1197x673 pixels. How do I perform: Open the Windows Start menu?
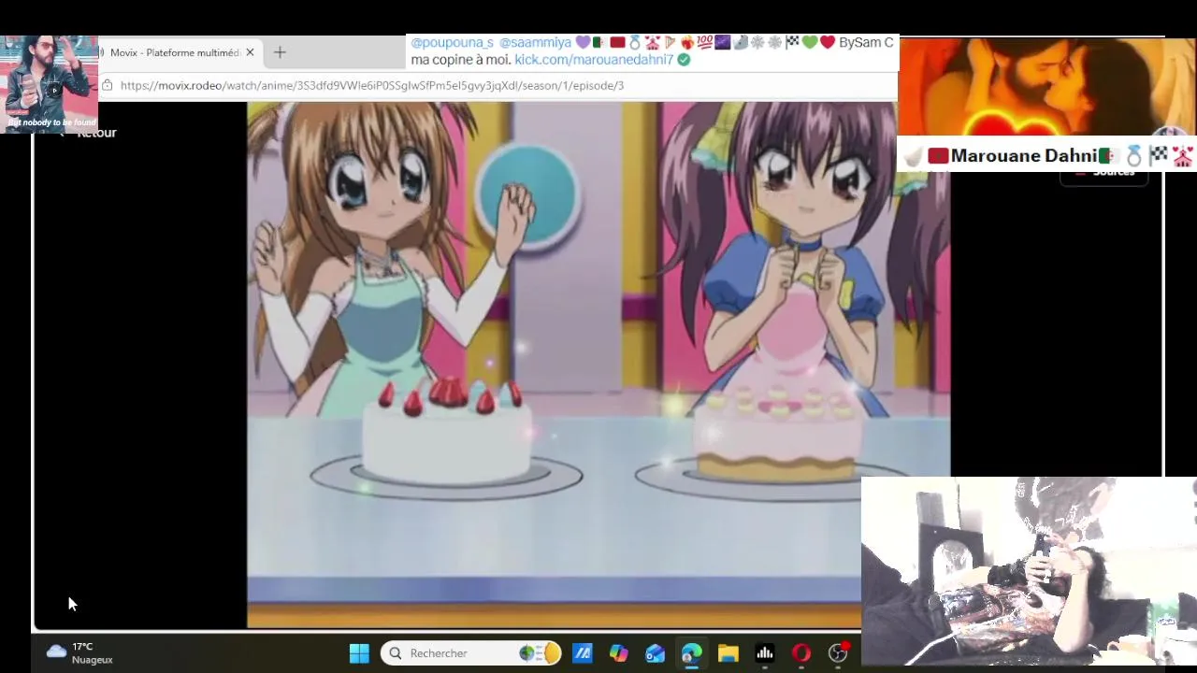tap(359, 653)
